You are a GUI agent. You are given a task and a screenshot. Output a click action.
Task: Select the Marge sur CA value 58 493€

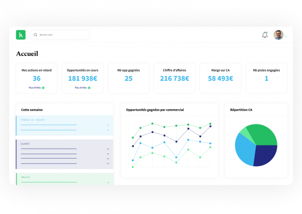pos(220,79)
